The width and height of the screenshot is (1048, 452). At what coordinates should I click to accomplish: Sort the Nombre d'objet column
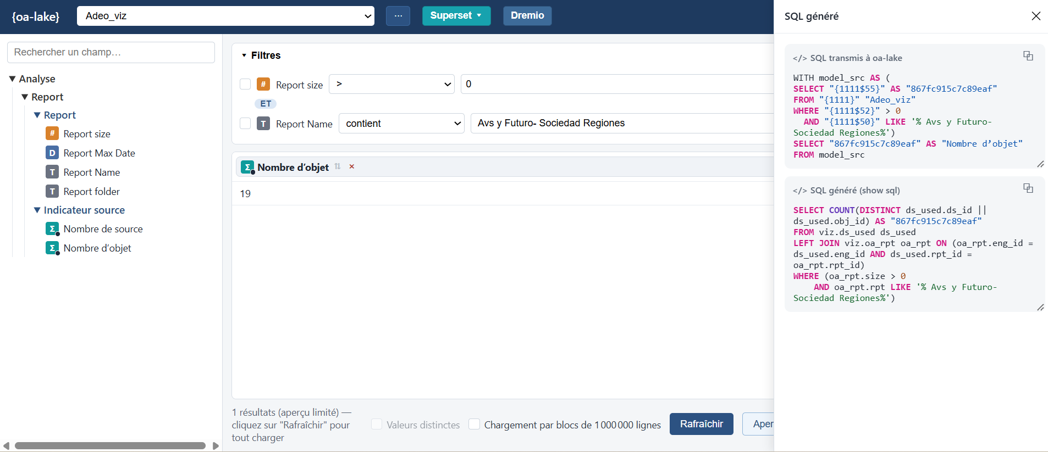[338, 166]
